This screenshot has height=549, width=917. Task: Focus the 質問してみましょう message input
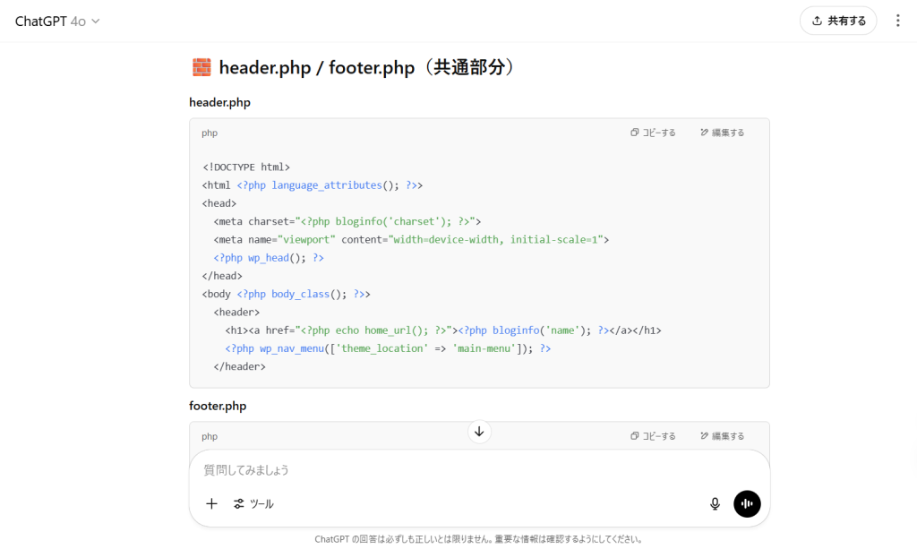[448, 470]
